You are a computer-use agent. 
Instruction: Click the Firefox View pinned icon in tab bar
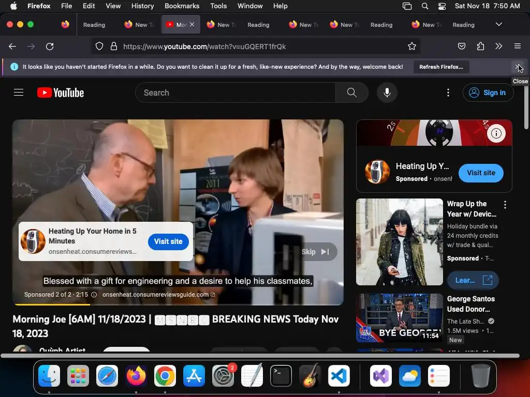(65, 24)
